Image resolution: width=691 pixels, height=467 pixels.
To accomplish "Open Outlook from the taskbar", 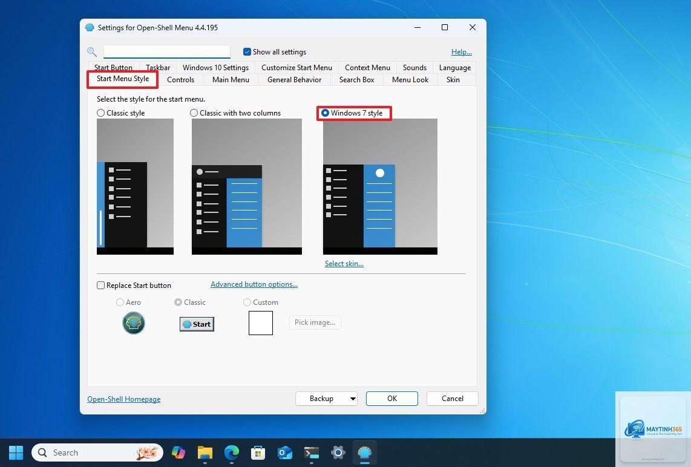I will 284,452.
